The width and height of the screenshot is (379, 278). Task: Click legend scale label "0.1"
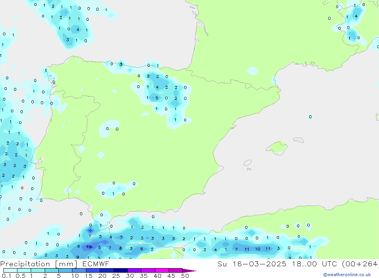point(6,276)
